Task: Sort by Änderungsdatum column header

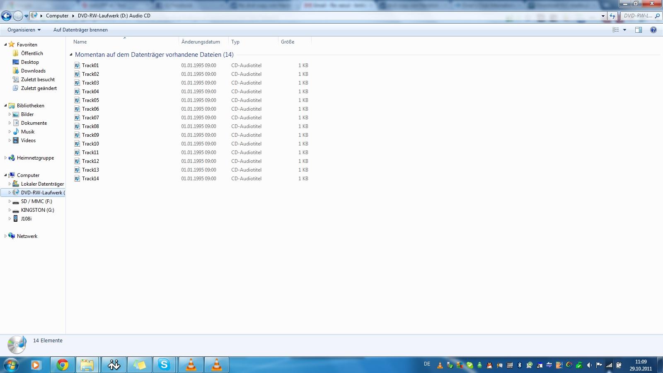Action: coord(201,42)
